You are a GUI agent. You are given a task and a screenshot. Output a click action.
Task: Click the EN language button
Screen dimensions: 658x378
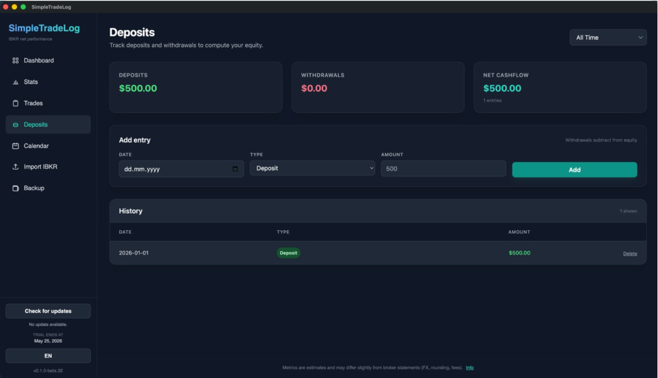(x=48, y=356)
